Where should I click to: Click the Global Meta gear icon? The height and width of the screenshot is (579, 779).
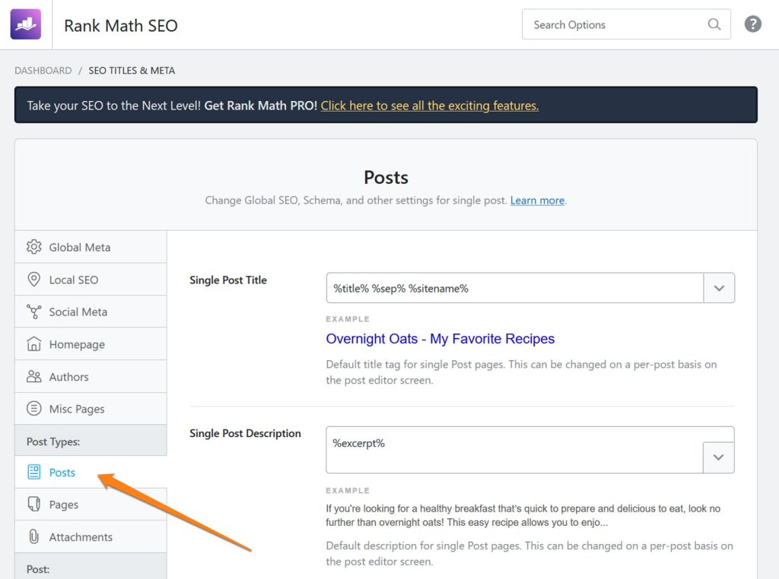[x=33, y=247]
